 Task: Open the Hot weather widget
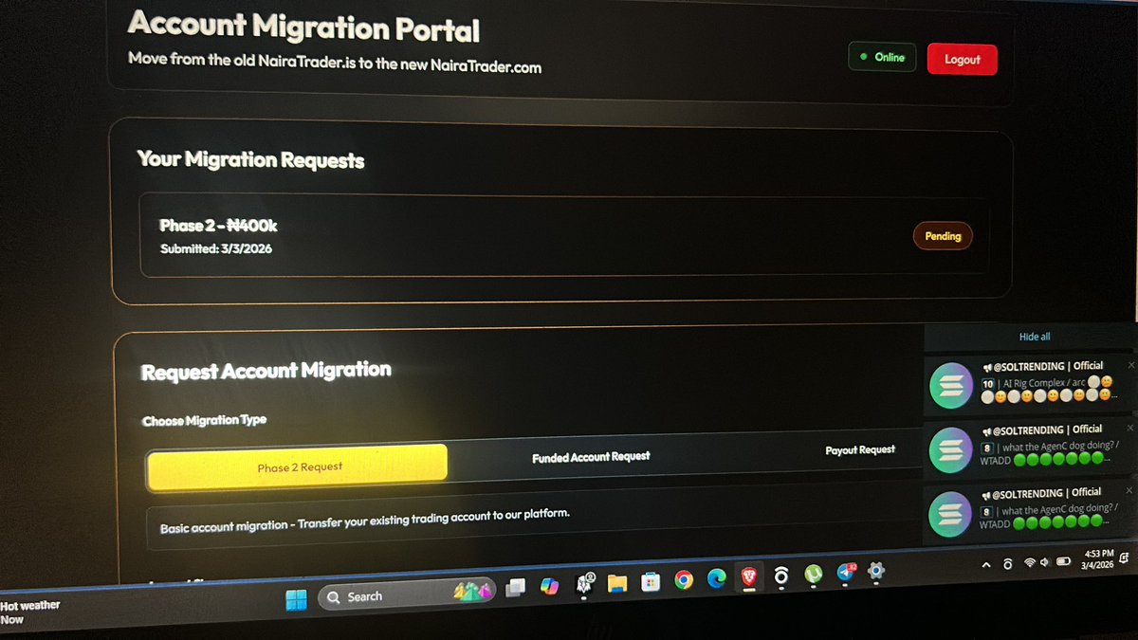coord(30,613)
